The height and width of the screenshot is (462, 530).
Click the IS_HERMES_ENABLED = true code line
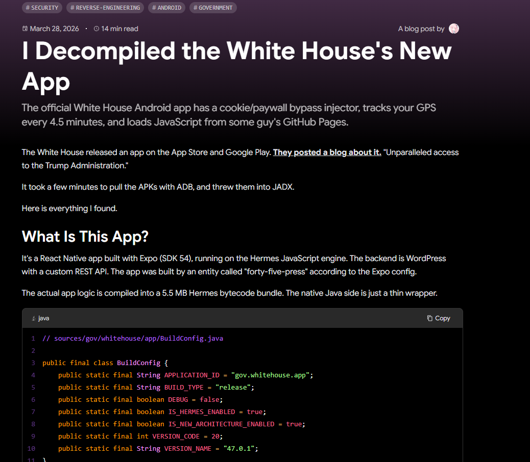coord(162,412)
